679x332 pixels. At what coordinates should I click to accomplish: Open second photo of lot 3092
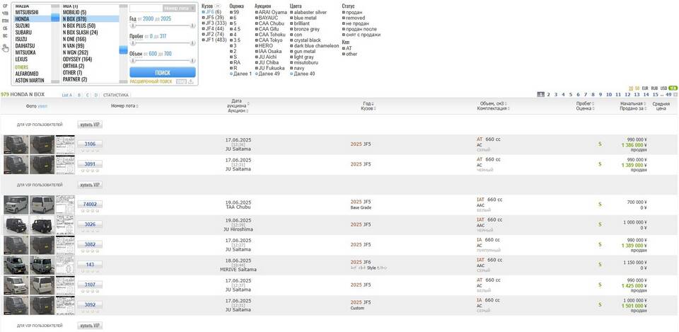tap(42, 305)
